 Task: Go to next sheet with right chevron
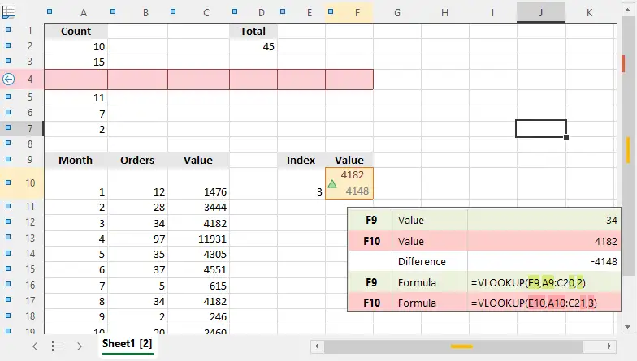tap(80, 346)
